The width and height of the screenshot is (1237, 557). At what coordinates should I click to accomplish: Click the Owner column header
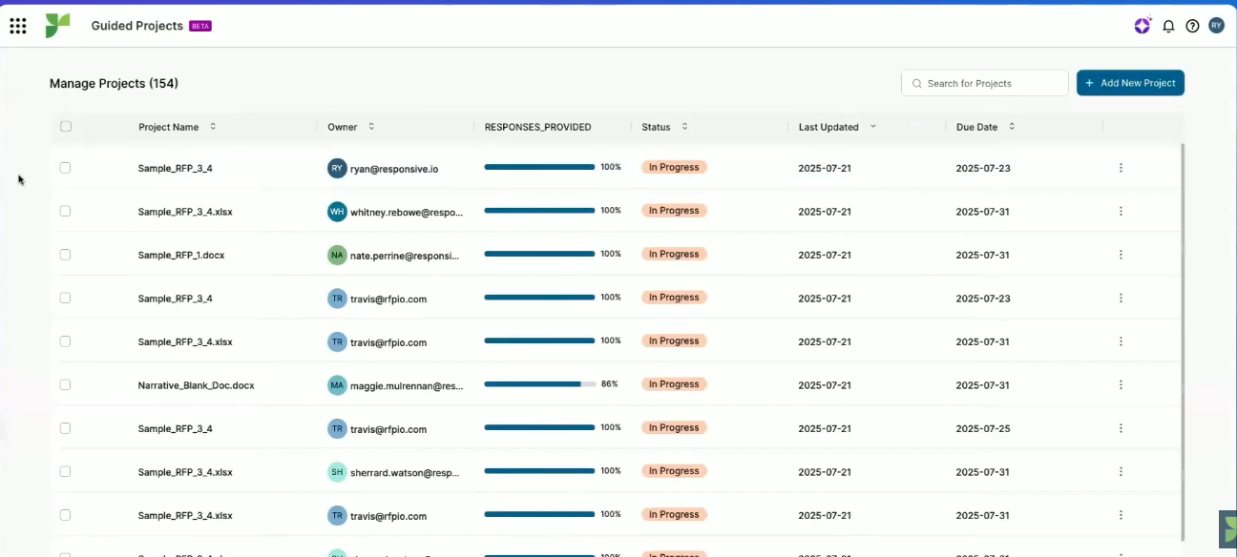(x=342, y=127)
